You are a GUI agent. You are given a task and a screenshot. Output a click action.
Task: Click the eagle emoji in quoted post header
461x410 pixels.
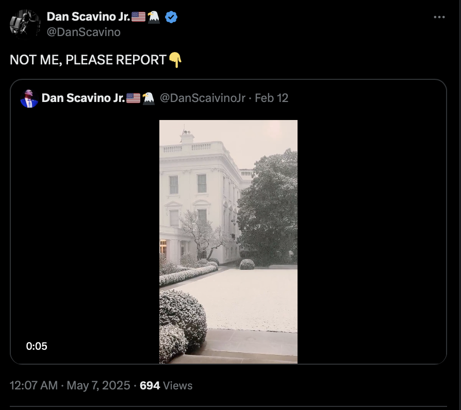(x=149, y=98)
